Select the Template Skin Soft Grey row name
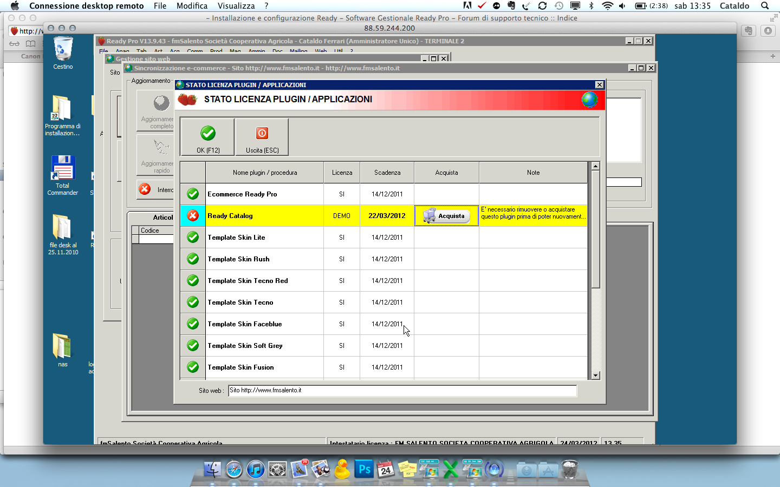 pyautogui.click(x=245, y=346)
